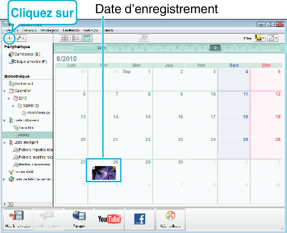Click the globe and film share icon
Image resolution: width=287 pixels, height=233 pixels.
coord(79,219)
